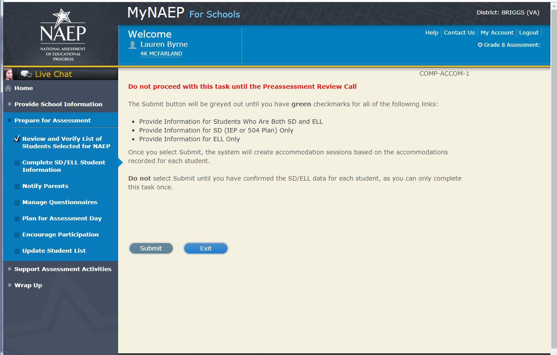557x355 pixels.
Task: Click the District: BRIGGS (VA) text
Action: tap(508, 12)
